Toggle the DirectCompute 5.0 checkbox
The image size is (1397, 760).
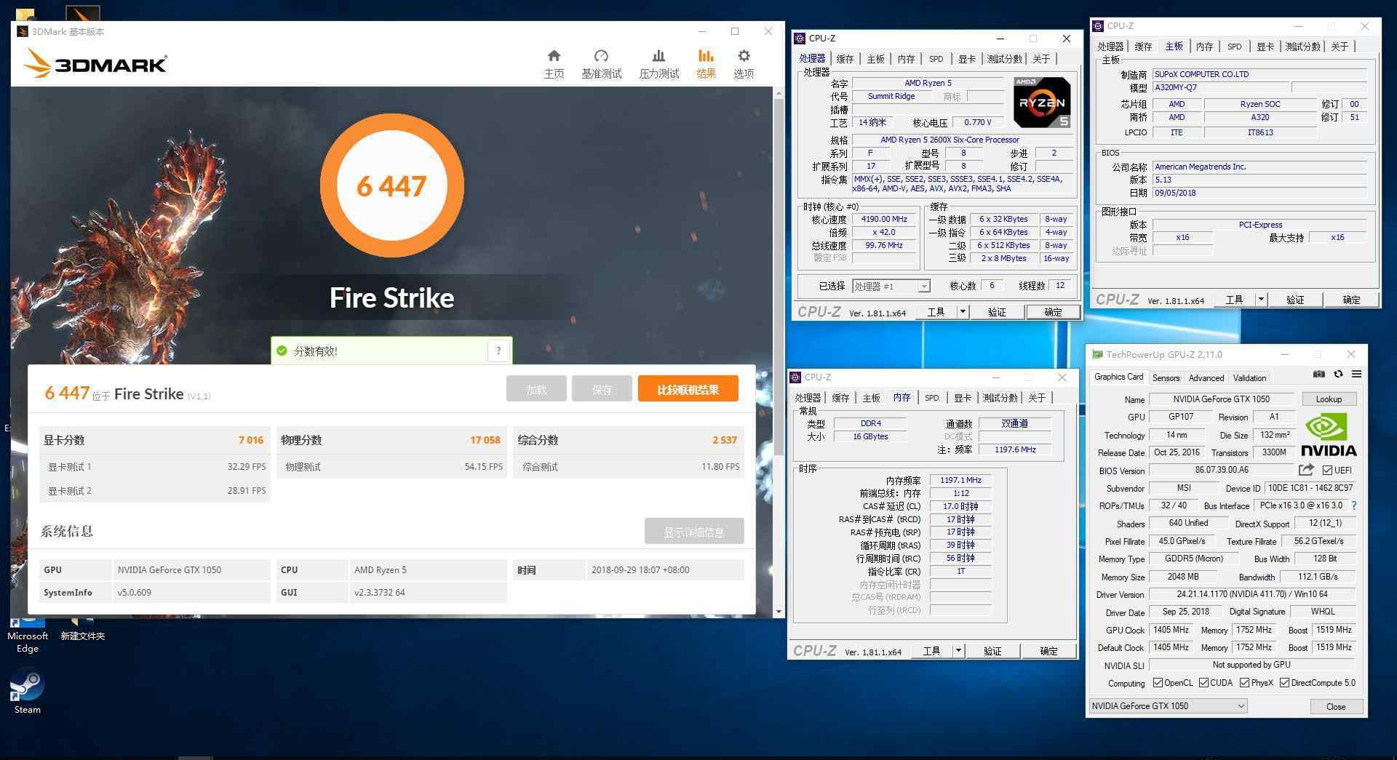[x=1284, y=683]
